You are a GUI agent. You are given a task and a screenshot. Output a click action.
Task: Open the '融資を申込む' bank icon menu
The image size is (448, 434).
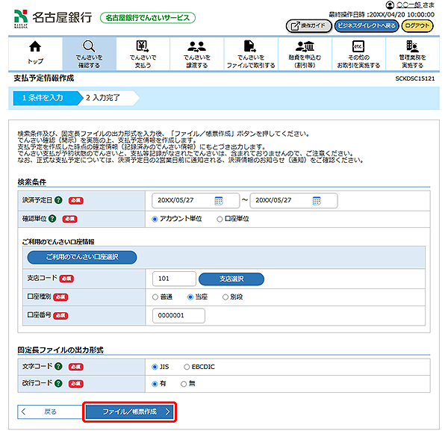305,53
